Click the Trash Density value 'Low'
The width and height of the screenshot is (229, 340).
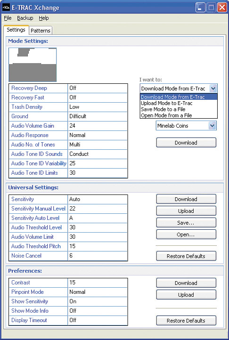pos(98,107)
